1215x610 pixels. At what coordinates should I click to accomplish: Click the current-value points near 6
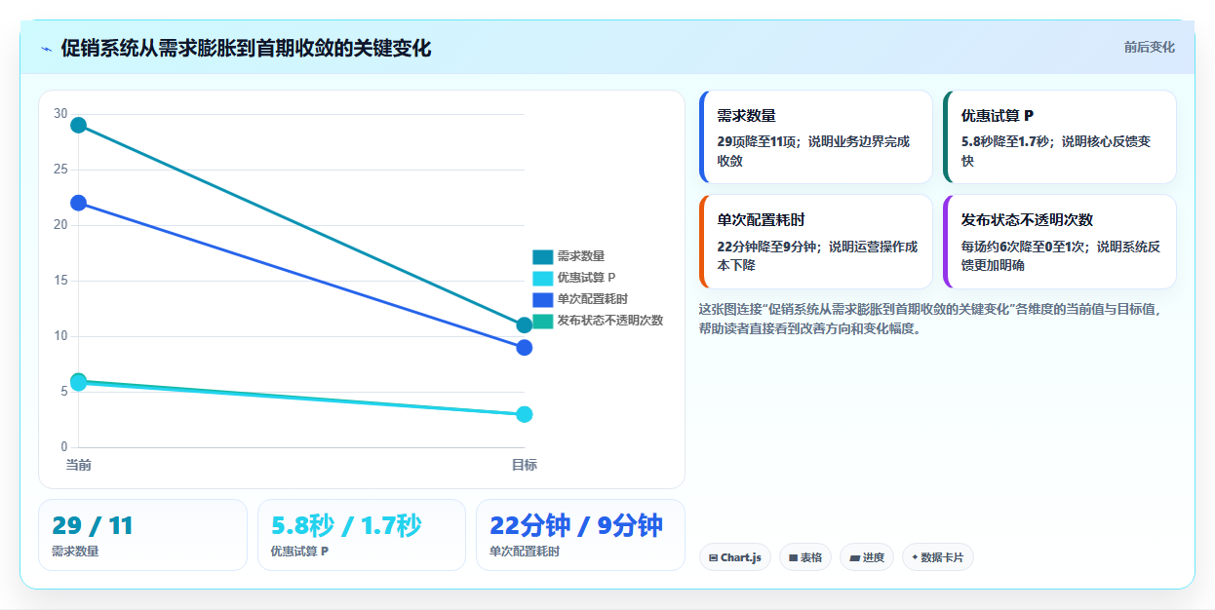[78, 382]
